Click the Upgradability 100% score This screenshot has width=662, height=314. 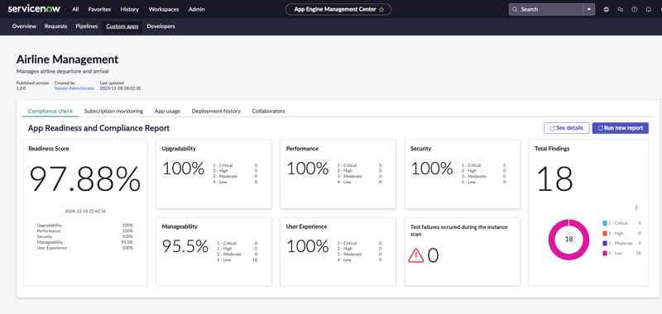183,169
